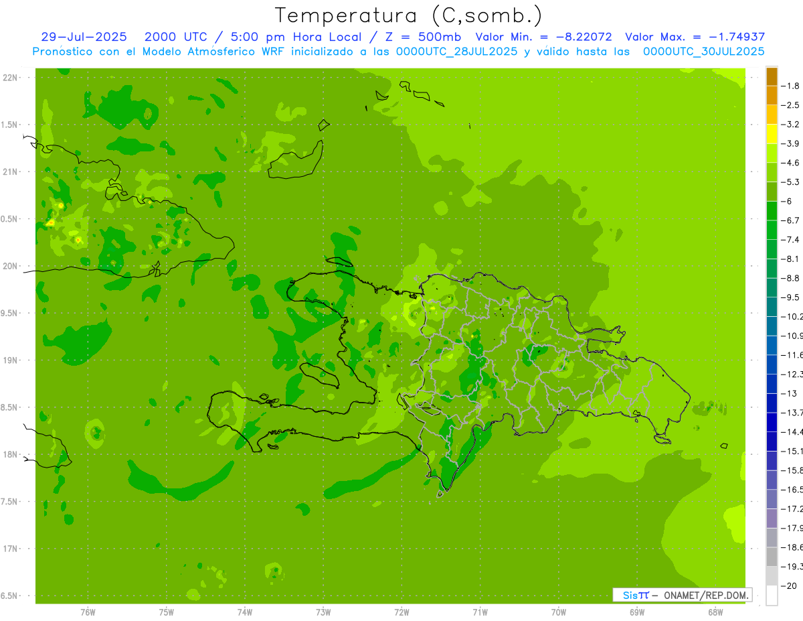Image resolution: width=803 pixels, height=621 pixels.
Task: Click the "70W" longitude label
Action: (559, 612)
